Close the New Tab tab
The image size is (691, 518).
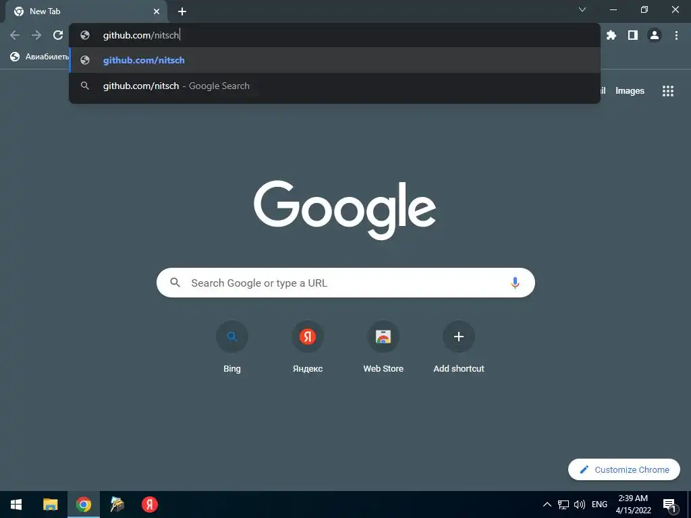tap(157, 11)
